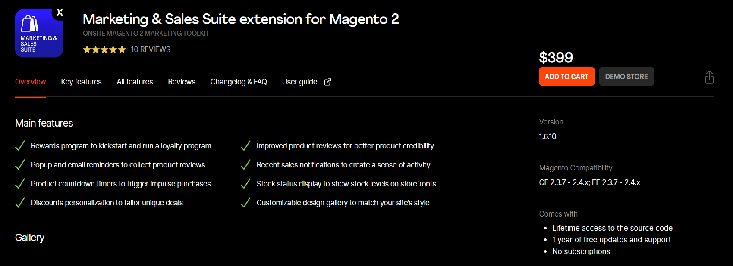Screen dimensions: 733x266
Task: Open the User guide
Action: click(299, 81)
